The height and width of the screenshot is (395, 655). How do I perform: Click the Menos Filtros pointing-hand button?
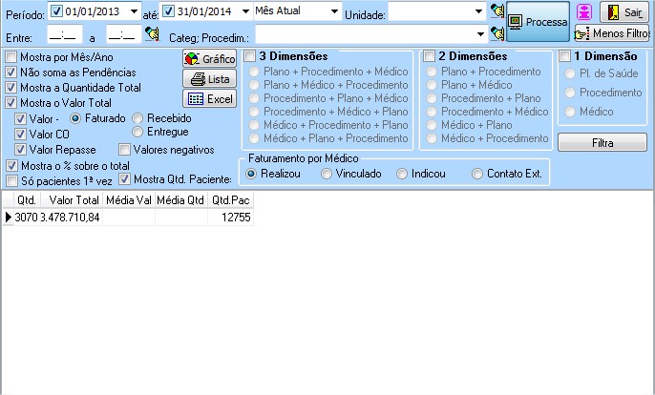pyautogui.click(x=612, y=34)
